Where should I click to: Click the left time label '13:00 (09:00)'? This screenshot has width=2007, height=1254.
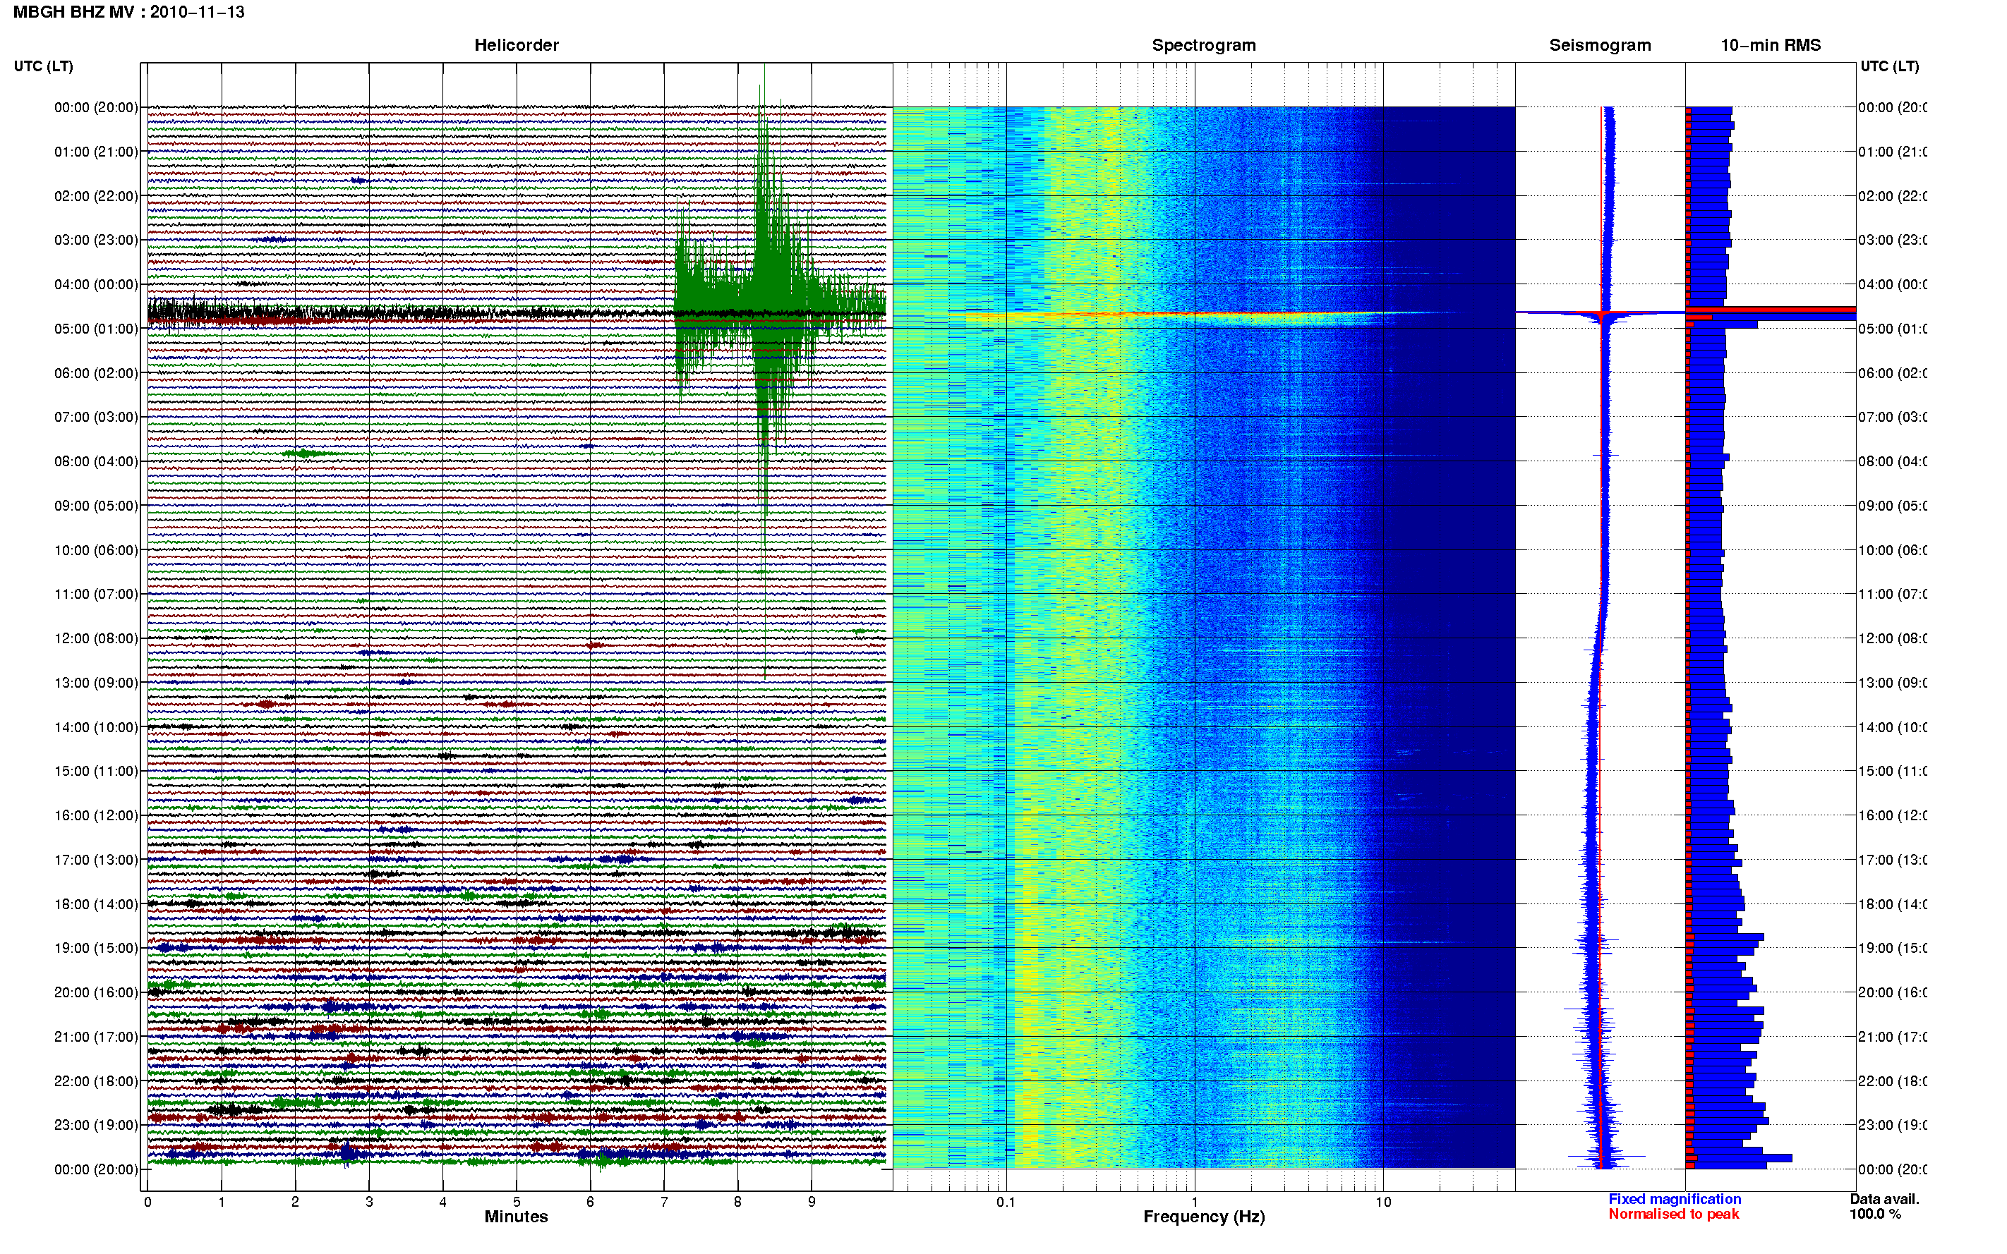(x=96, y=683)
